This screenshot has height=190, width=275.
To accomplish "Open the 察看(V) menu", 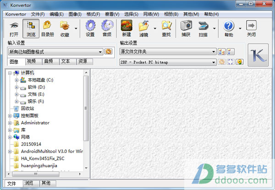I will coord(112,14).
